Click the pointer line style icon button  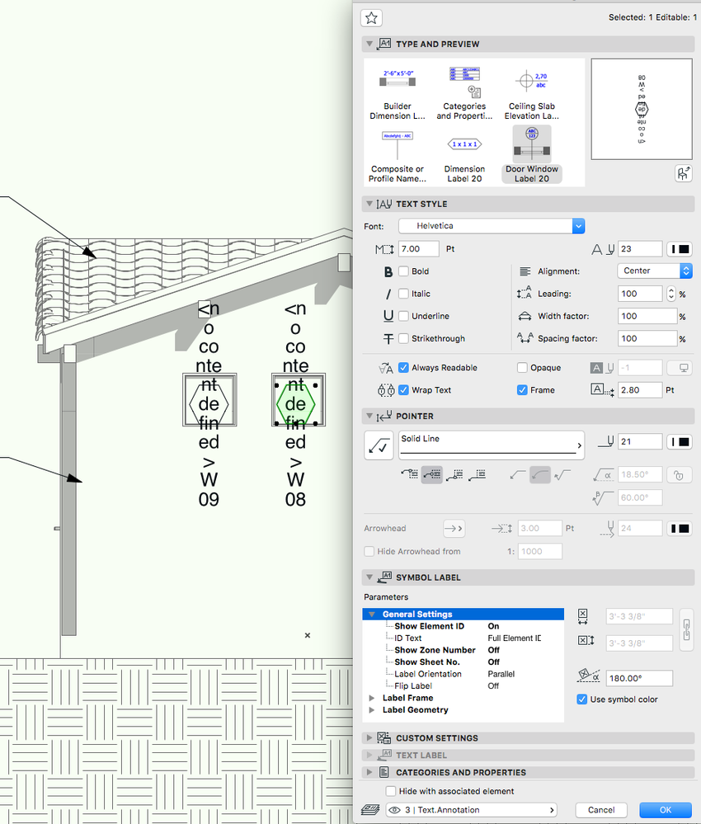point(379,445)
